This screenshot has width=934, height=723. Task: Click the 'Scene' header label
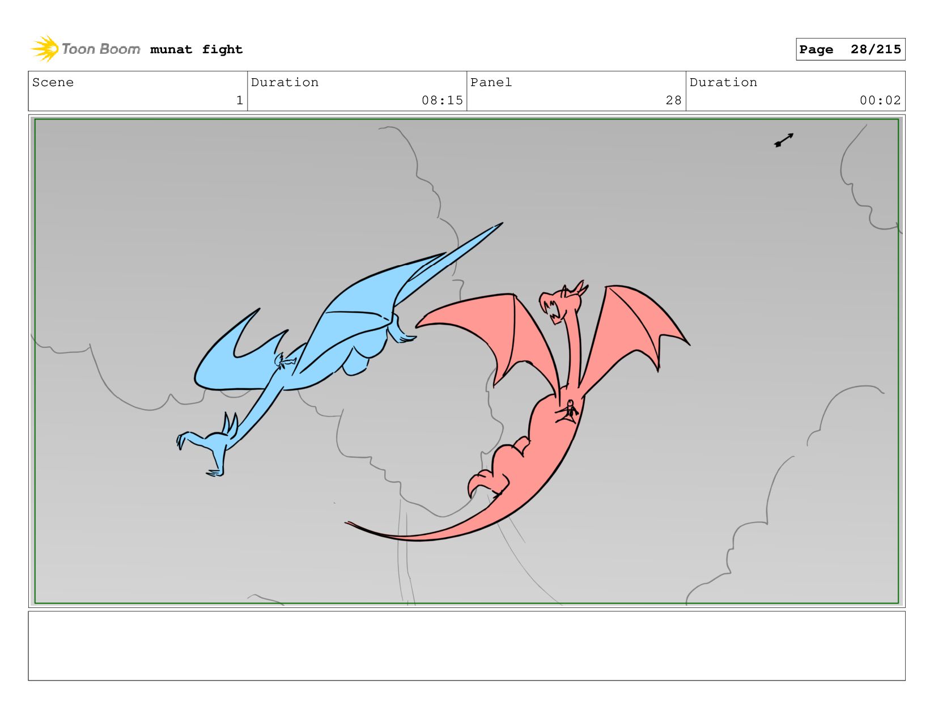pos(53,82)
